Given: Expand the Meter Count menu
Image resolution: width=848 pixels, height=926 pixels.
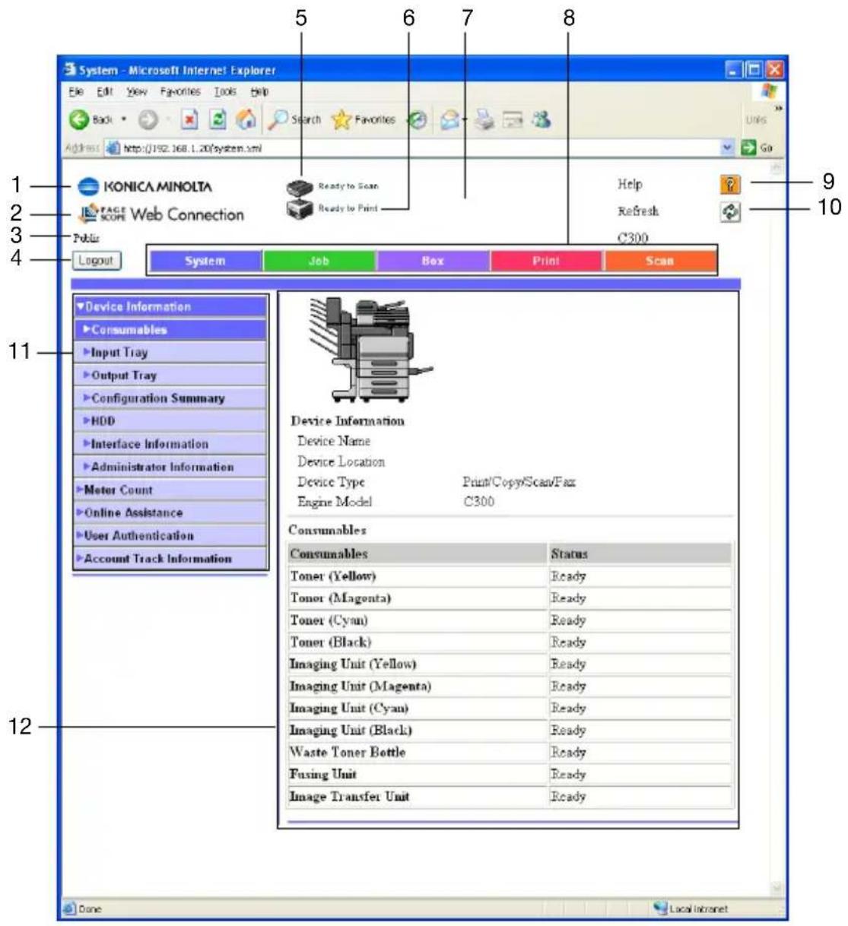Looking at the screenshot, I should pos(170,490).
